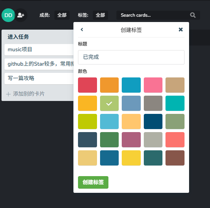The width and height of the screenshot is (210, 208).
Task: Select the brown swatch
Action: tap(175, 158)
